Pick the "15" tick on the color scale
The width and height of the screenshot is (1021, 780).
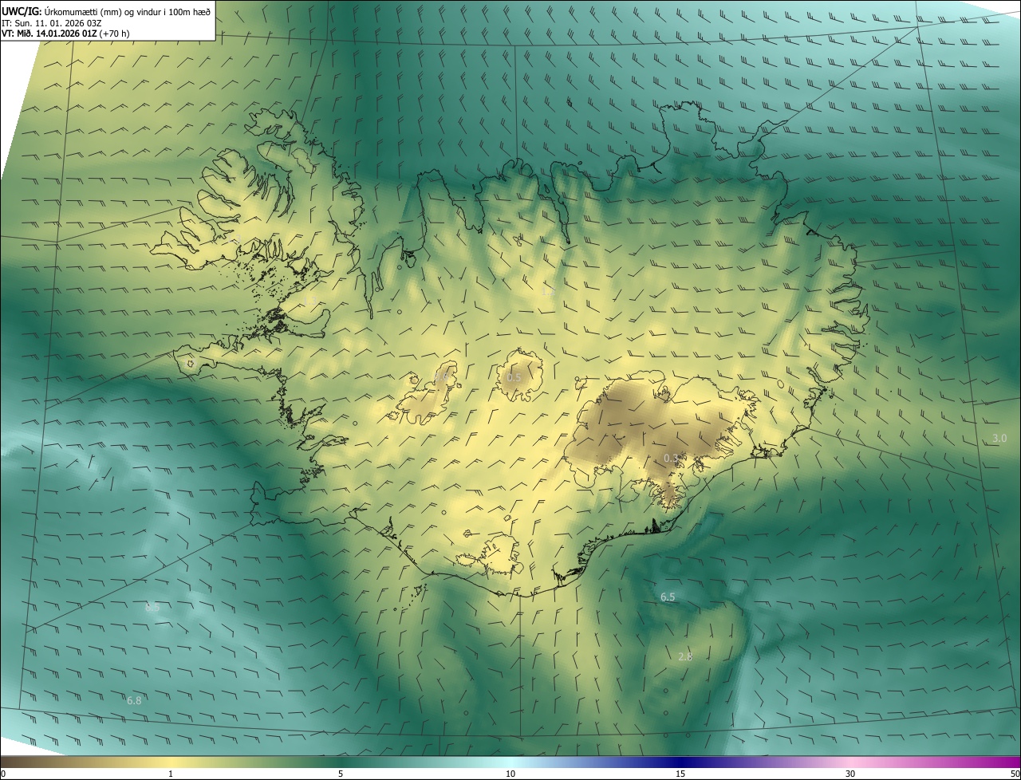pos(680,774)
